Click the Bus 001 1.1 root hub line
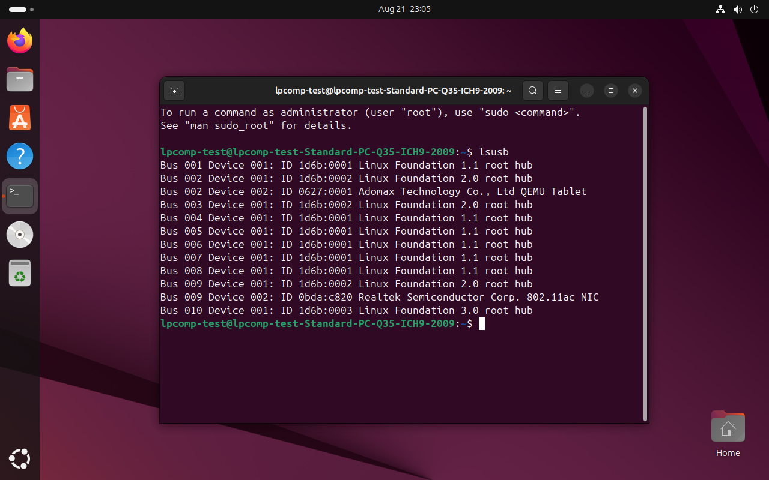Screen dimensions: 769x480 coord(347,165)
